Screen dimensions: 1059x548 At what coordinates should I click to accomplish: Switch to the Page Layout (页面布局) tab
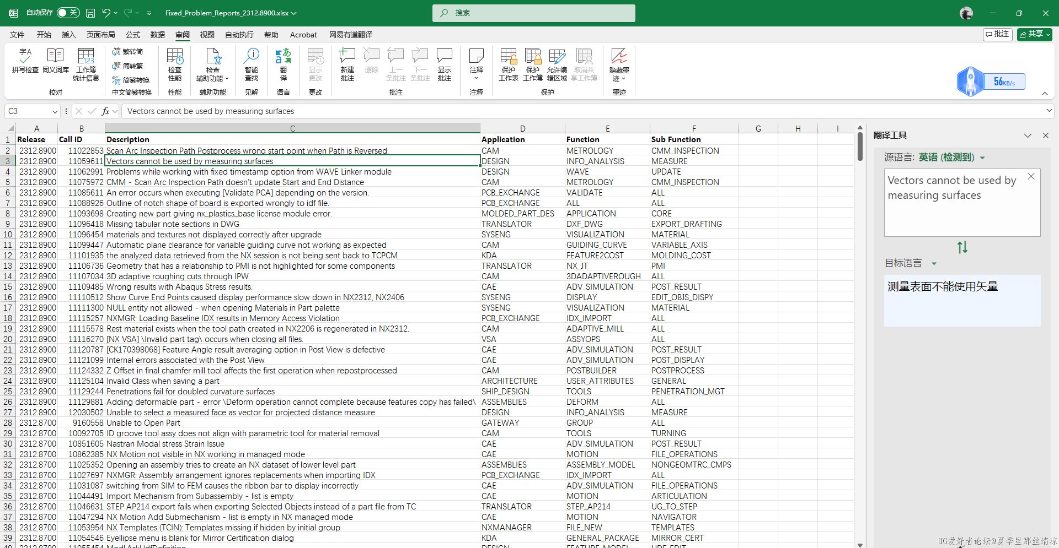pyautogui.click(x=101, y=35)
